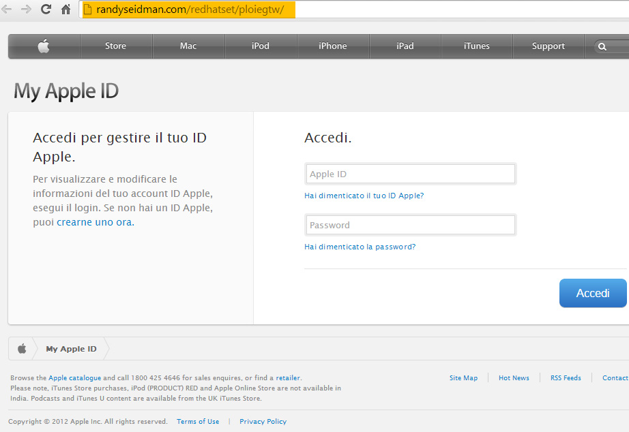Reload the page with refresh icon
Screen dimensions: 629x432
pos(46,10)
